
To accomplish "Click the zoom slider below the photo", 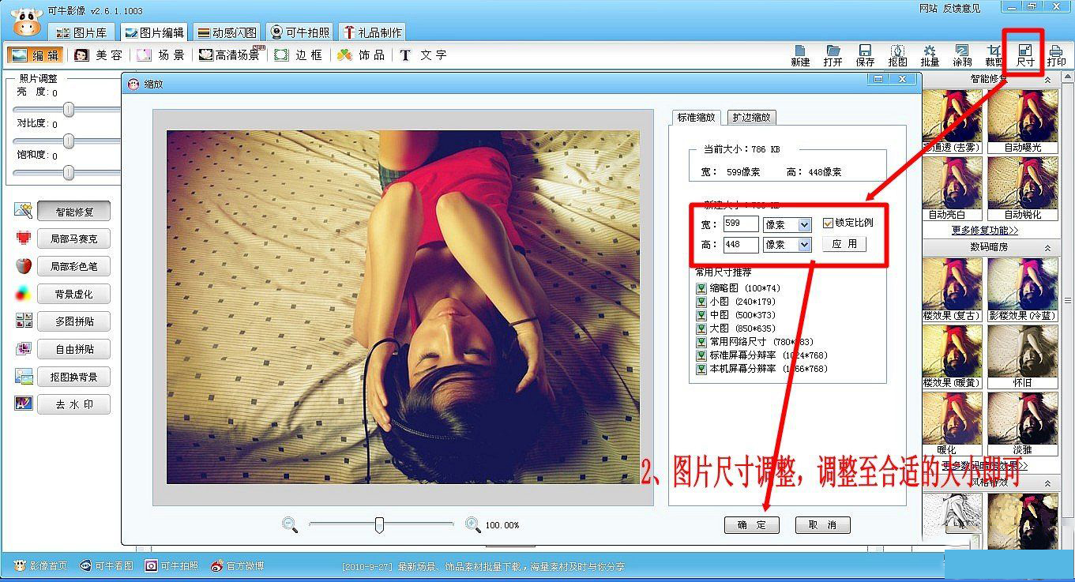I will [x=379, y=524].
